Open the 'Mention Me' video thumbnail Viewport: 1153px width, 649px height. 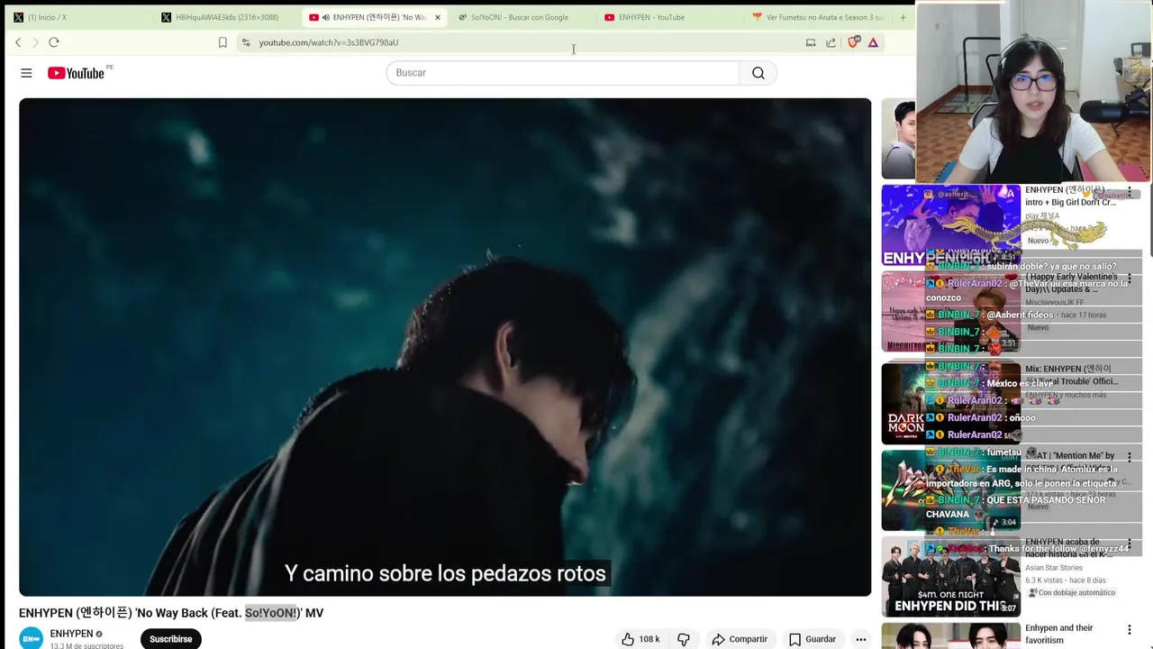coord(950,490)
